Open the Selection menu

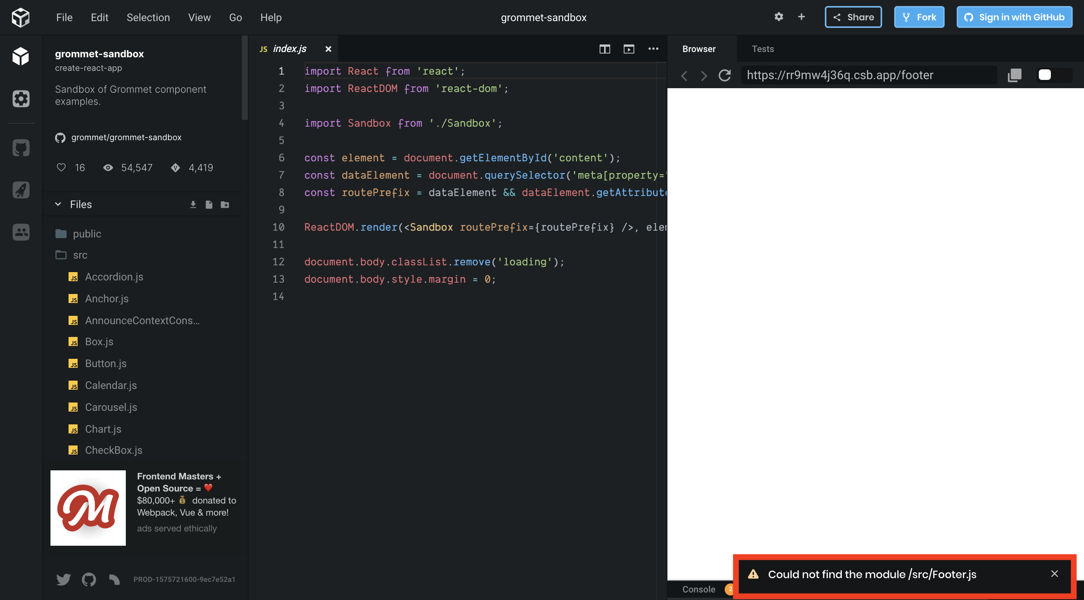tap(148, 17)
